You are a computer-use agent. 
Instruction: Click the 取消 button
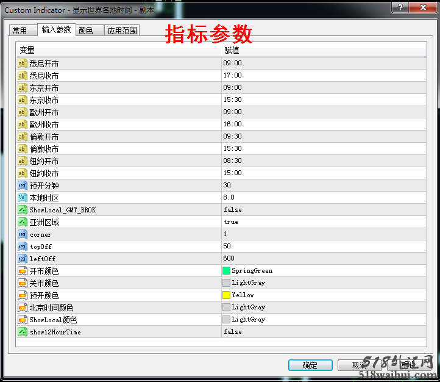click(360, 365)
